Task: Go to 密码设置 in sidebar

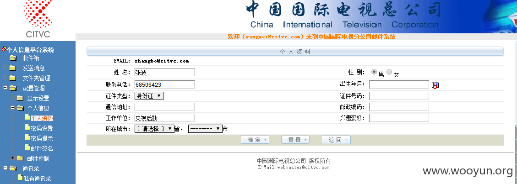Action: point(42,128)
